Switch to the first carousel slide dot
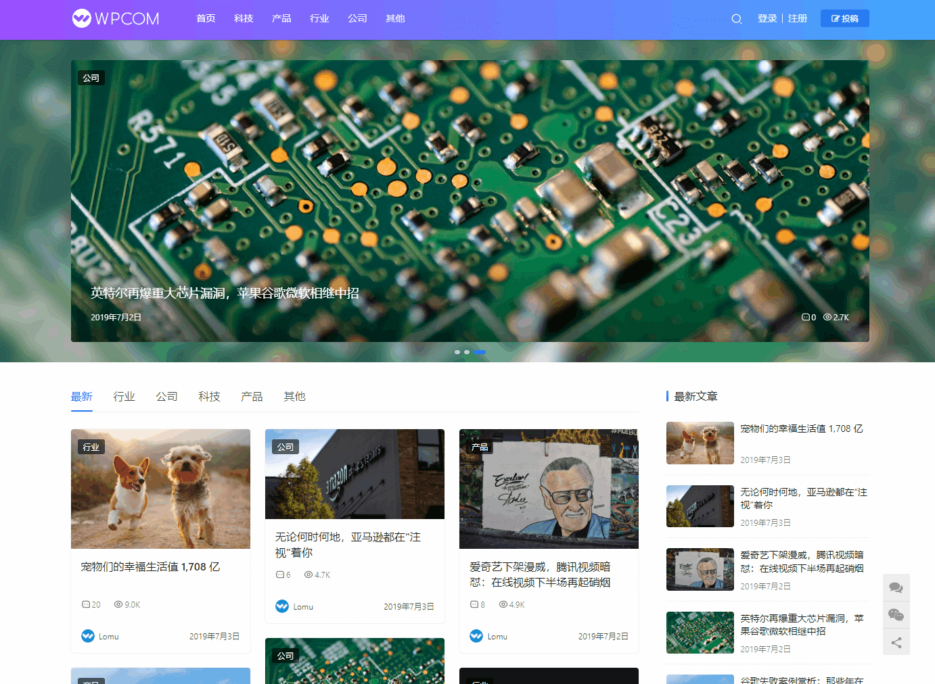 [x=457, y=351]
